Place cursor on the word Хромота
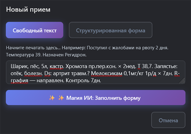Screen dimensions: 191x134 76,66
